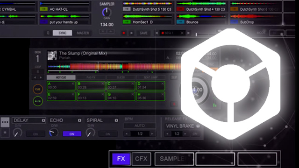Go to the next sequence
This screenshot has width=299, height=168.
click(x=188, y=33)
